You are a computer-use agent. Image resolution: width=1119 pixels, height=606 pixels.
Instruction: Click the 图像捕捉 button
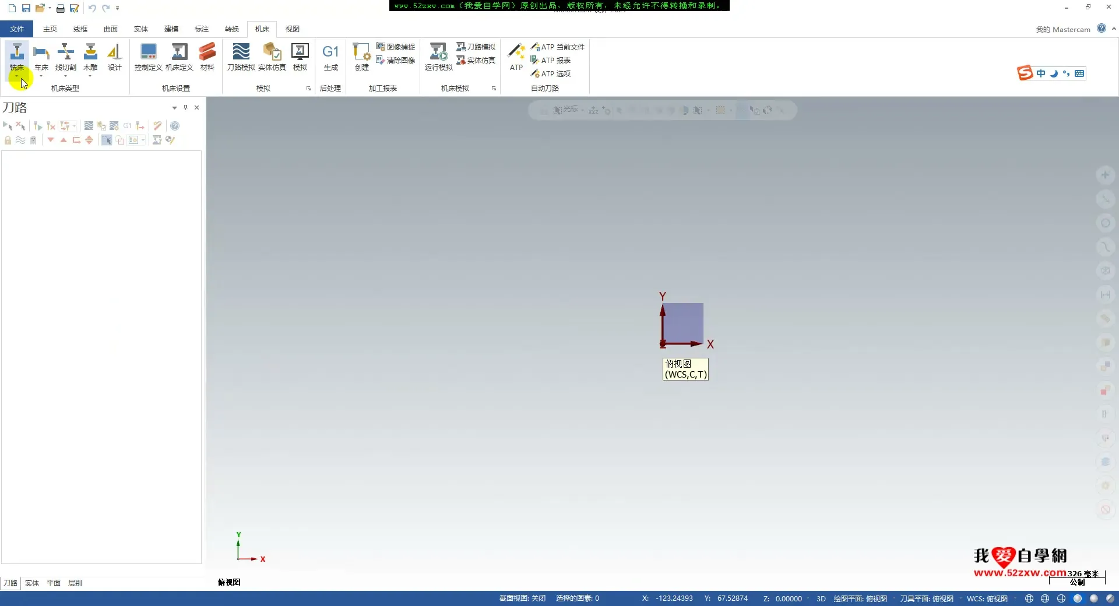click(396, 47)
